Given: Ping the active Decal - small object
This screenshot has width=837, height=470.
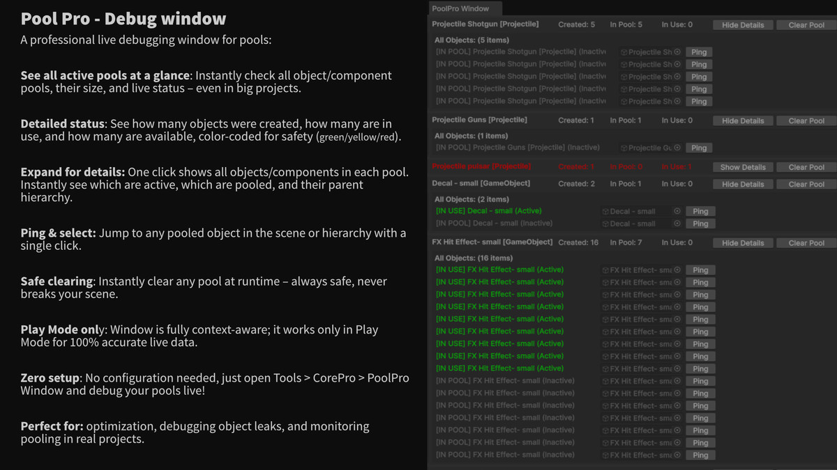Looking at the screenshot, I should coord(700,212).
